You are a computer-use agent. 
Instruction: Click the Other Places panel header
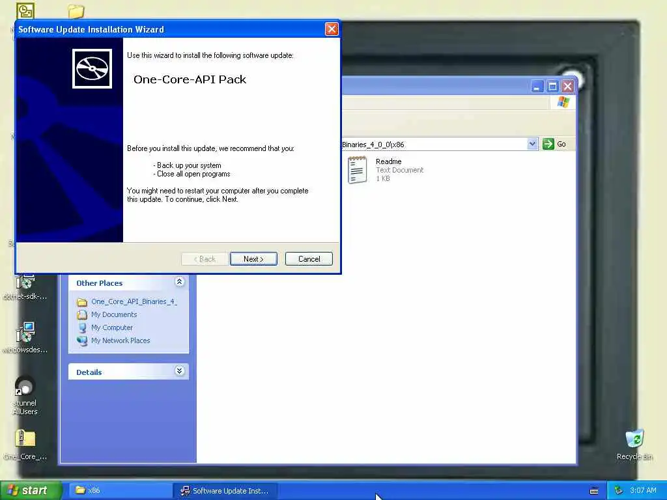click(128, 283)
